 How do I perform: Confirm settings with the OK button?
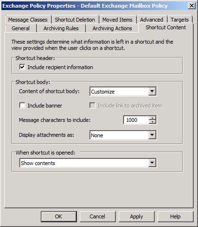pyautogui.click(x=59, y=216)
